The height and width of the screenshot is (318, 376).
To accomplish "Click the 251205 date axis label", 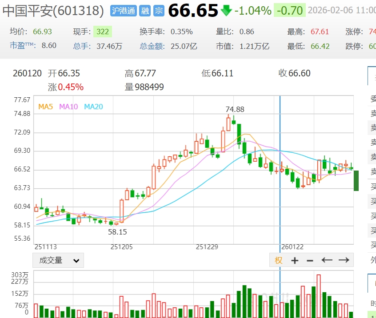I will pos(122,247).
